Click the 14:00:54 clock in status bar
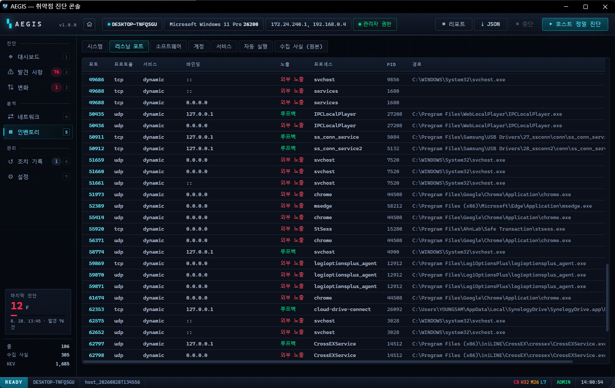This screenshot has width=615, height=388. coord(592,382)
